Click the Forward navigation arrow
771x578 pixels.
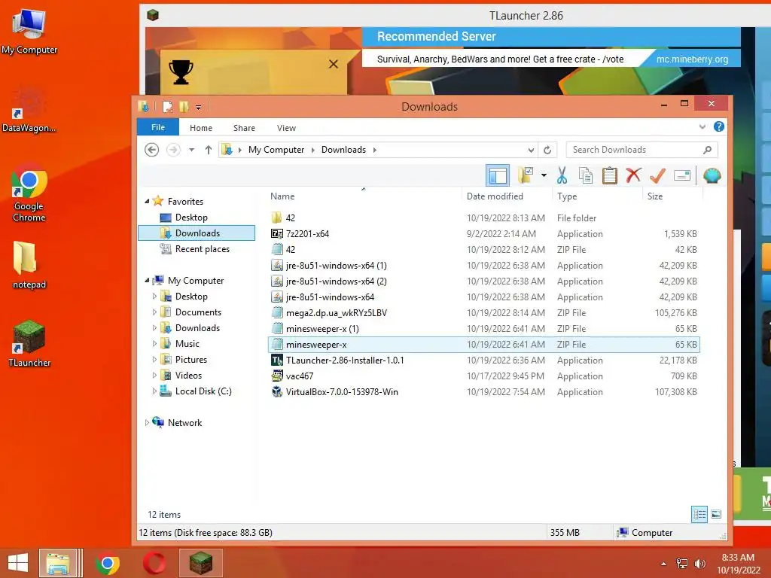pyautogui.click(x=173, y=150)
